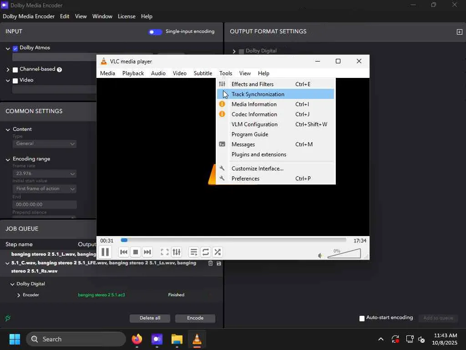Set VLC volume slider level
Screen dimensions: 466x350
click(344, 253)
